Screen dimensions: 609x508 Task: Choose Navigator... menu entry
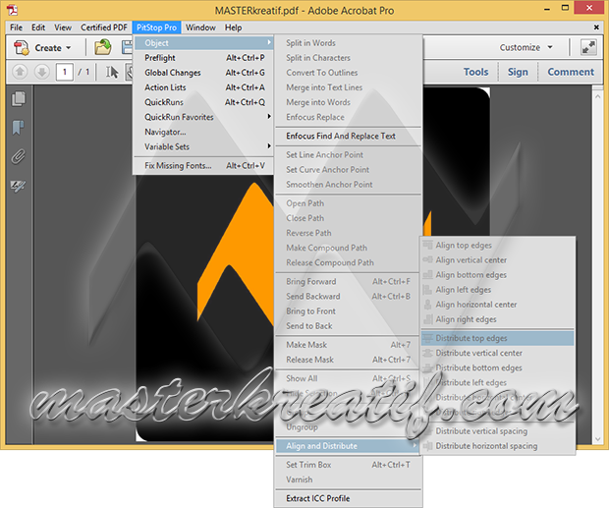click(x=203, y=132)
